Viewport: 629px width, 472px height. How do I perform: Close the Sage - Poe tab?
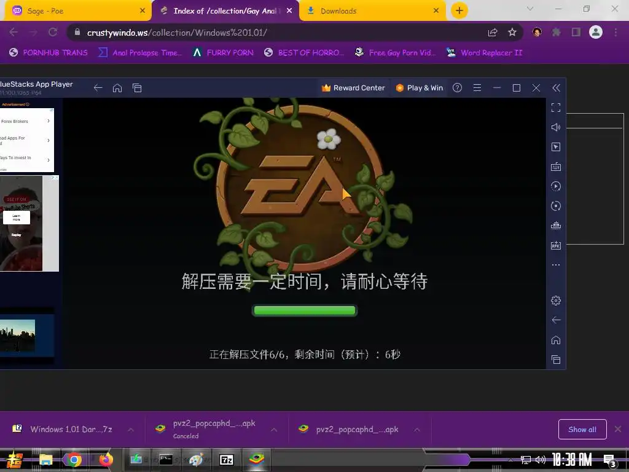(143, 11)
